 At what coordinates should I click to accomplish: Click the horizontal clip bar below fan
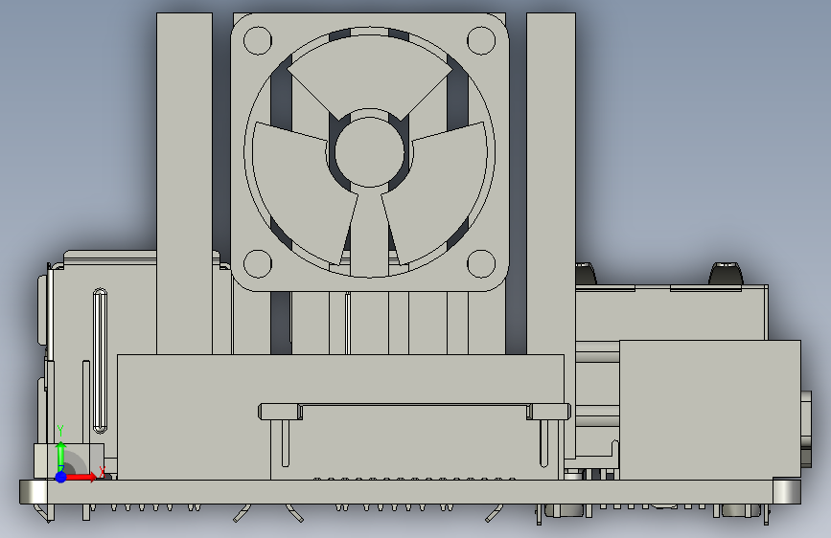coord(414,412)
